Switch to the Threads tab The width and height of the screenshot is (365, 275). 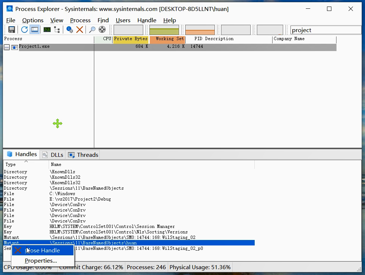(x=83, y=155)
